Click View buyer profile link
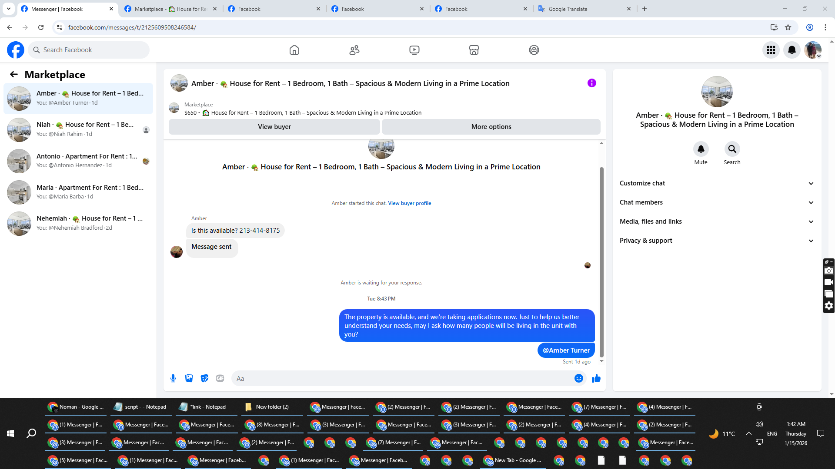 [409, 203]
